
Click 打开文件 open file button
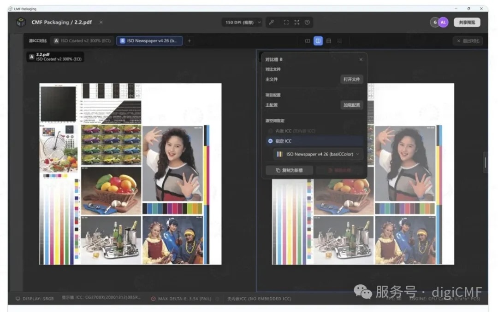click(x=351, y=79)
